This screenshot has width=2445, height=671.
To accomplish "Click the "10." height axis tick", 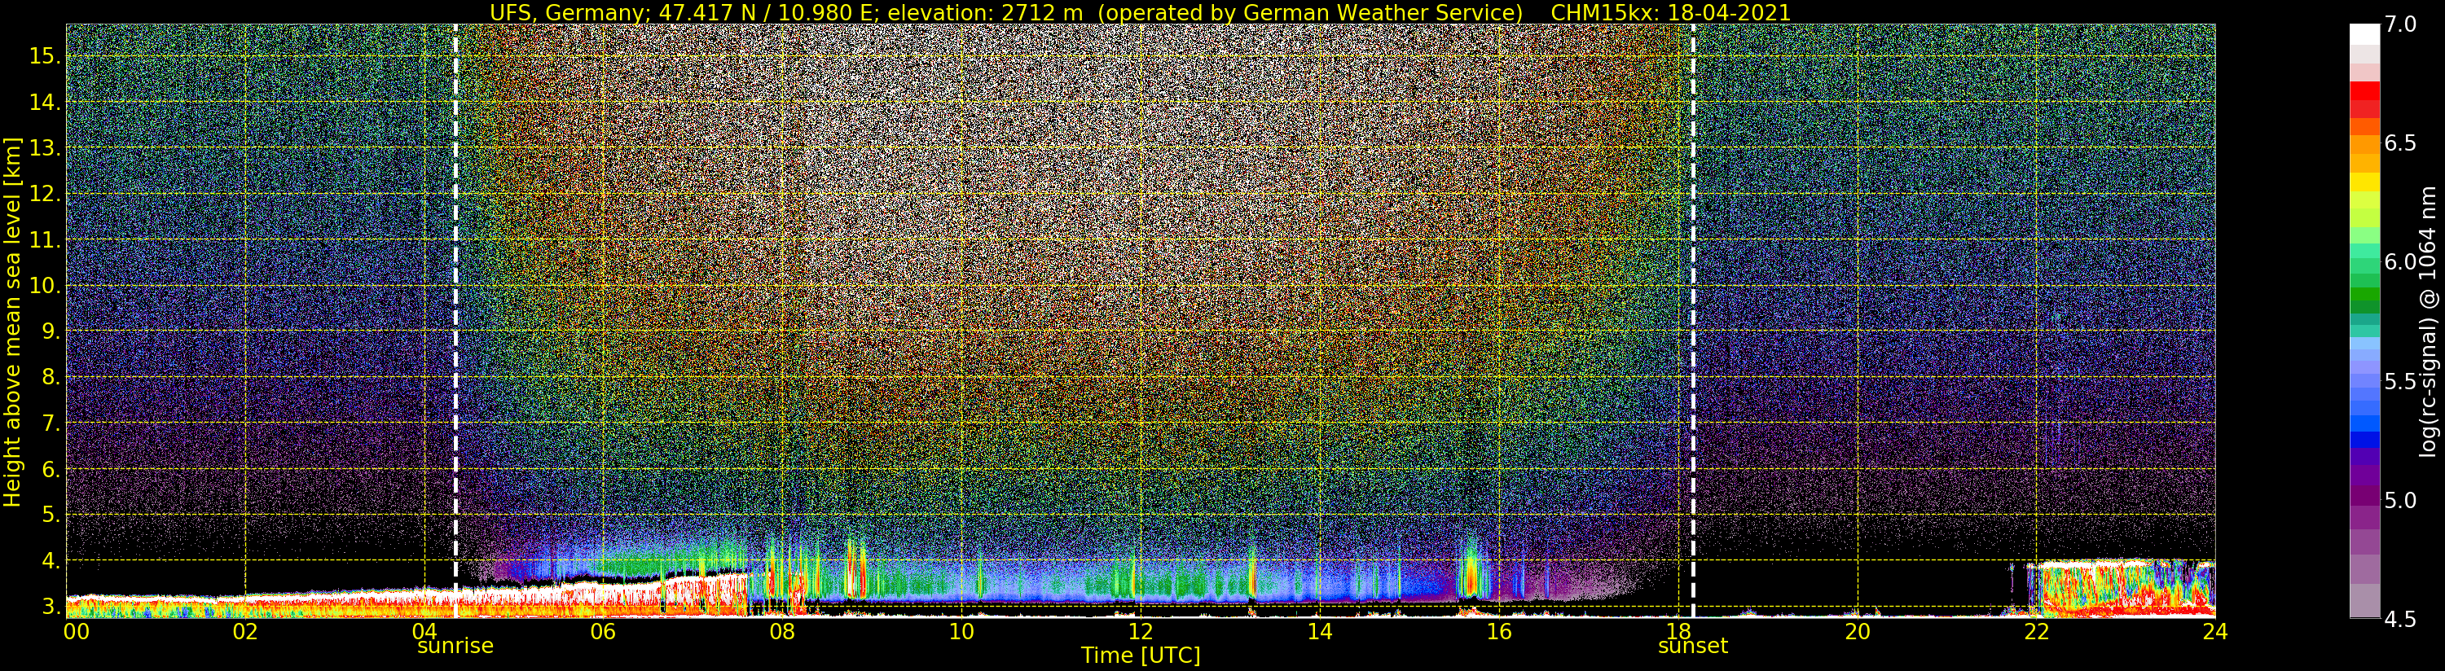I will 45,286.
